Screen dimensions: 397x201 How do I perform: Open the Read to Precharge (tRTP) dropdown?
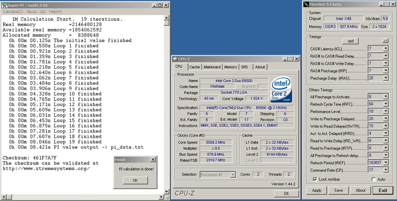pos(386,148)
